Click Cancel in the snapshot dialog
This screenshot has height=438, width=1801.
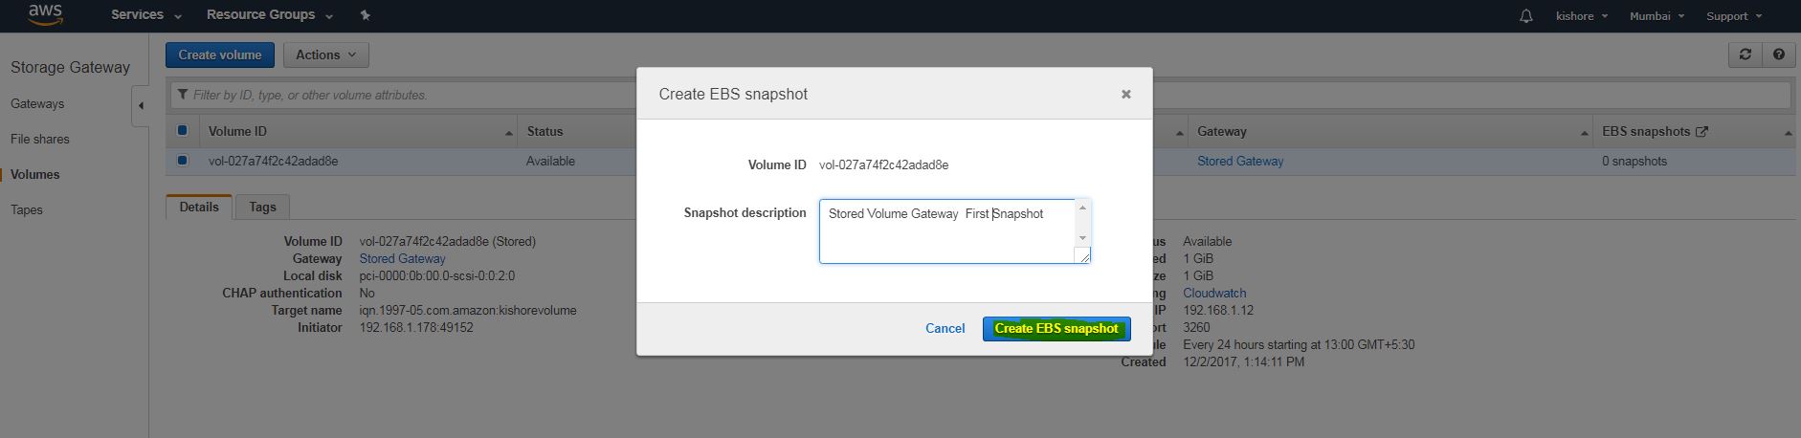945,328
